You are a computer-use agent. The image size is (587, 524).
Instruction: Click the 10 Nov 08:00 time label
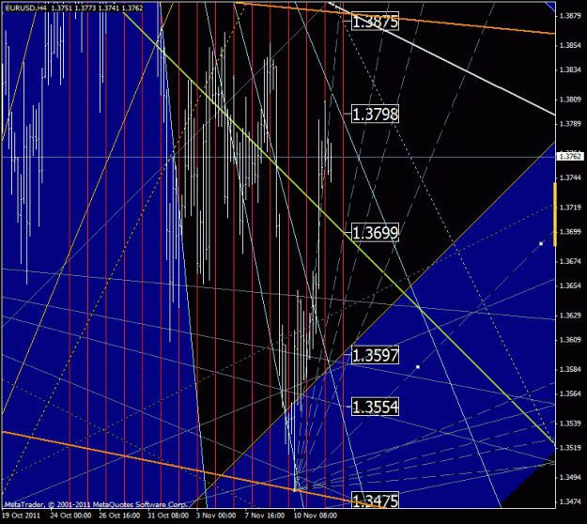316,516
